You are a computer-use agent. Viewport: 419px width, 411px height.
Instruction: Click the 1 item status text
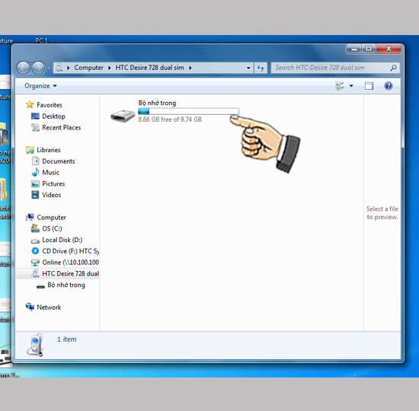tap(67, 339)
